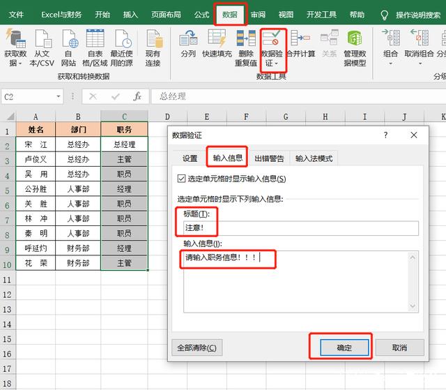Select the 自表格/区域 icon
Screen dimensions: 446x390
click(x=95, y=38)
